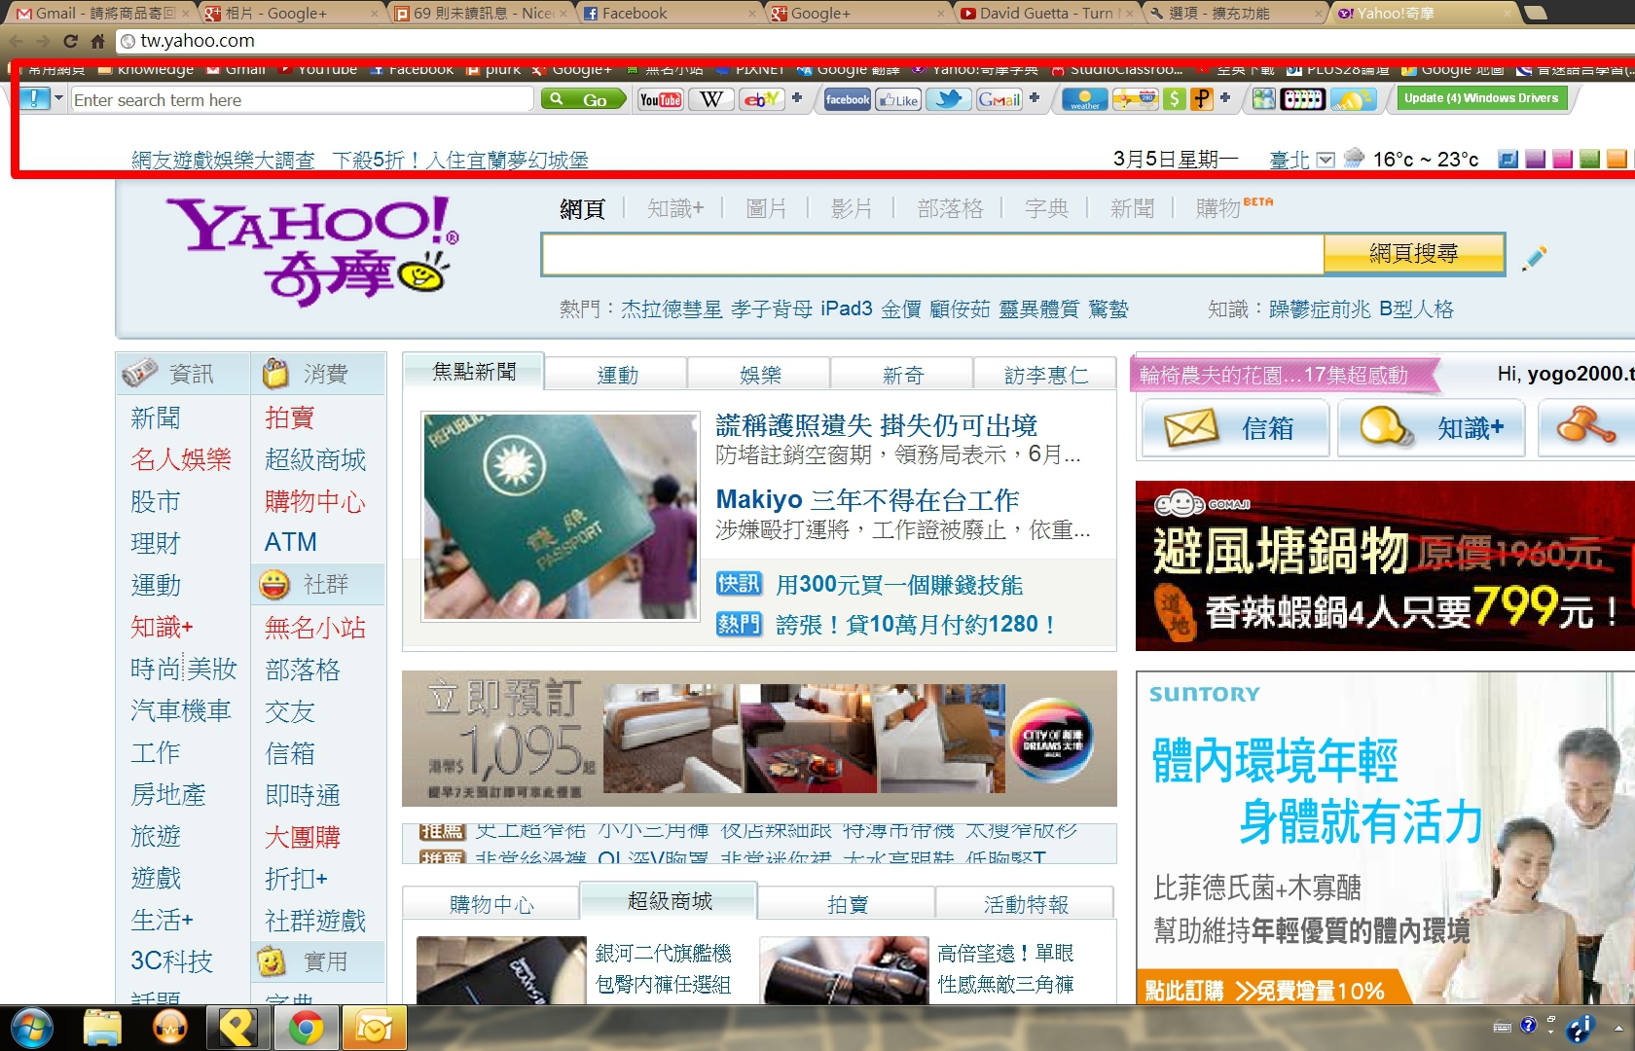The image size is (1635, 1051).
Task: Select the green page theme swatch
Action: pos(1589,159)
